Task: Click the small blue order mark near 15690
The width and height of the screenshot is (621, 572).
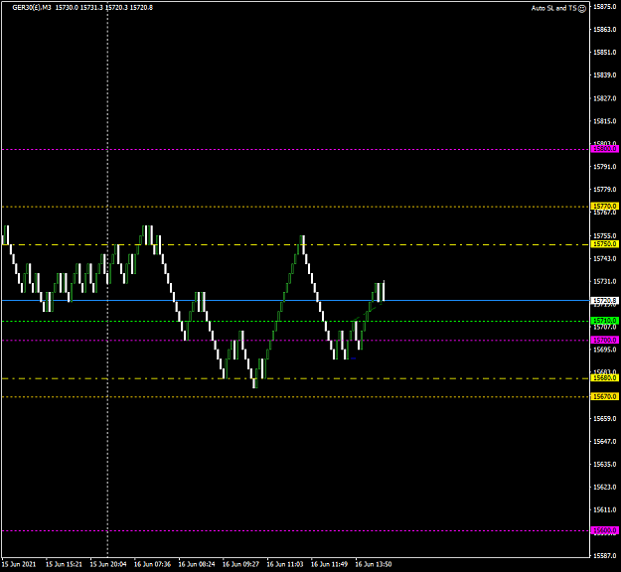Action: (354, 358)
